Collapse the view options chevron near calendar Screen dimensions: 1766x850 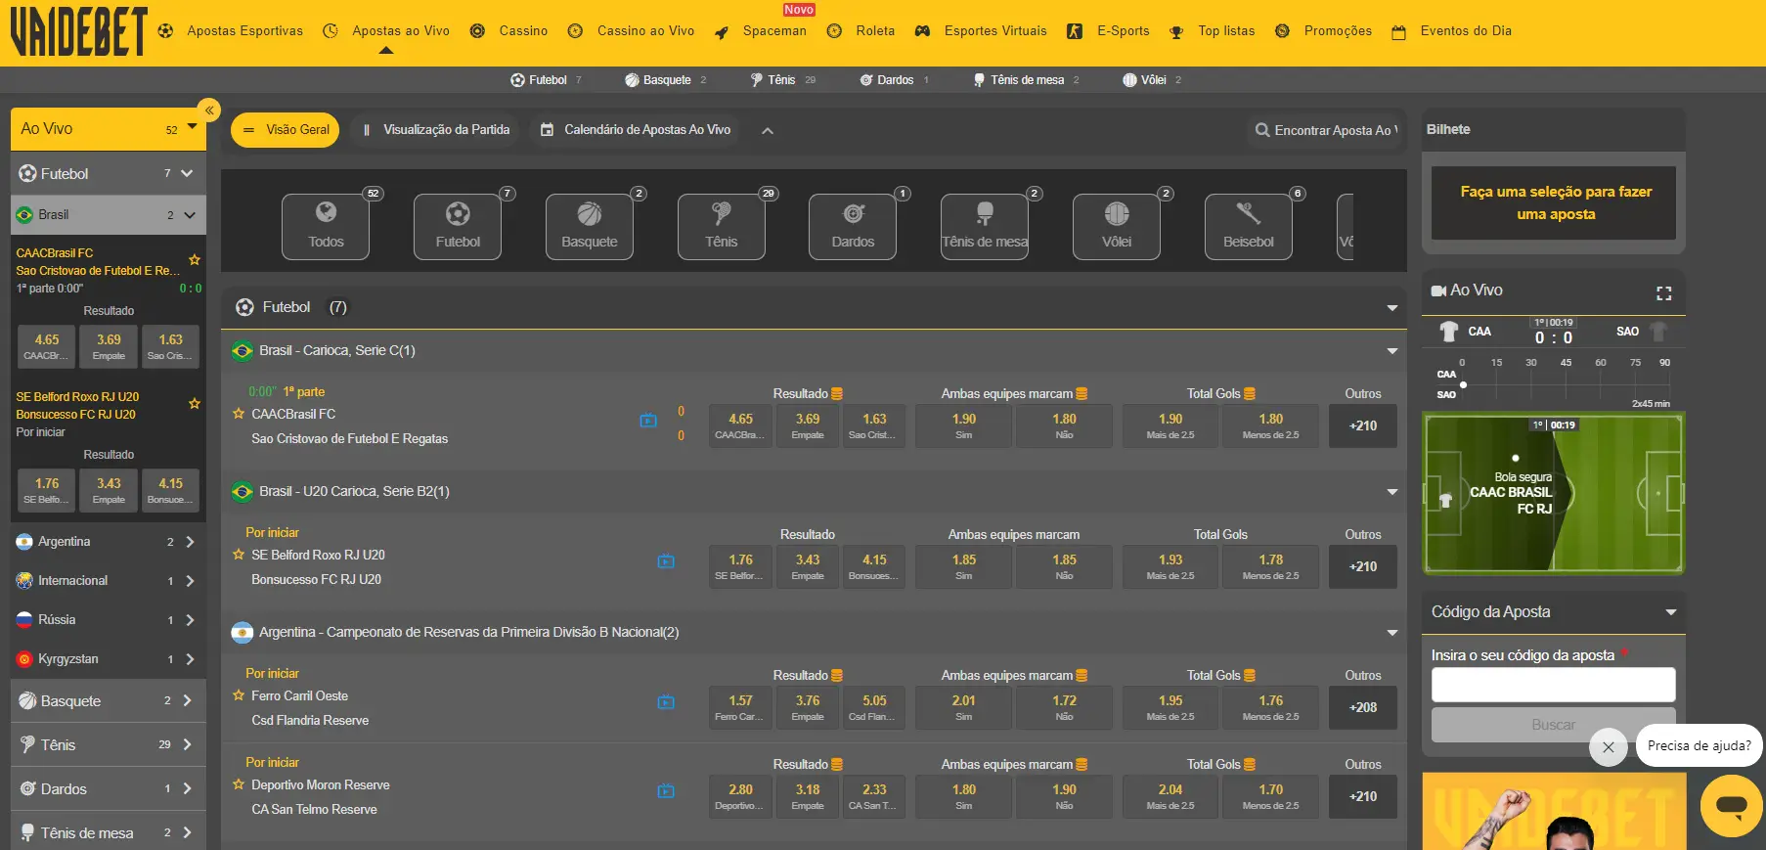click(768, 131)
